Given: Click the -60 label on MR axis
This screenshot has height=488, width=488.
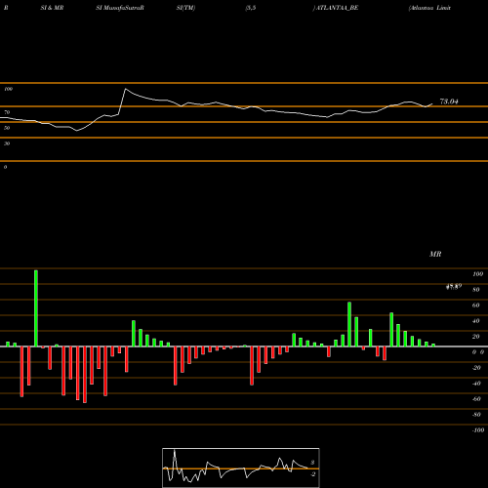Looking at the screenshot, I should coord(476,399).
